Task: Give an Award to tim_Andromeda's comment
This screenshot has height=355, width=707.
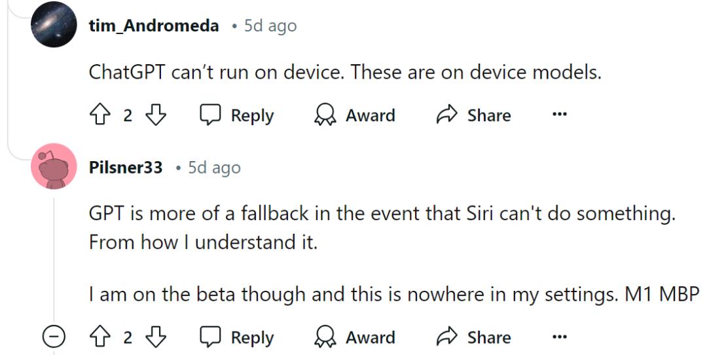Action: [x=355, y=116]
